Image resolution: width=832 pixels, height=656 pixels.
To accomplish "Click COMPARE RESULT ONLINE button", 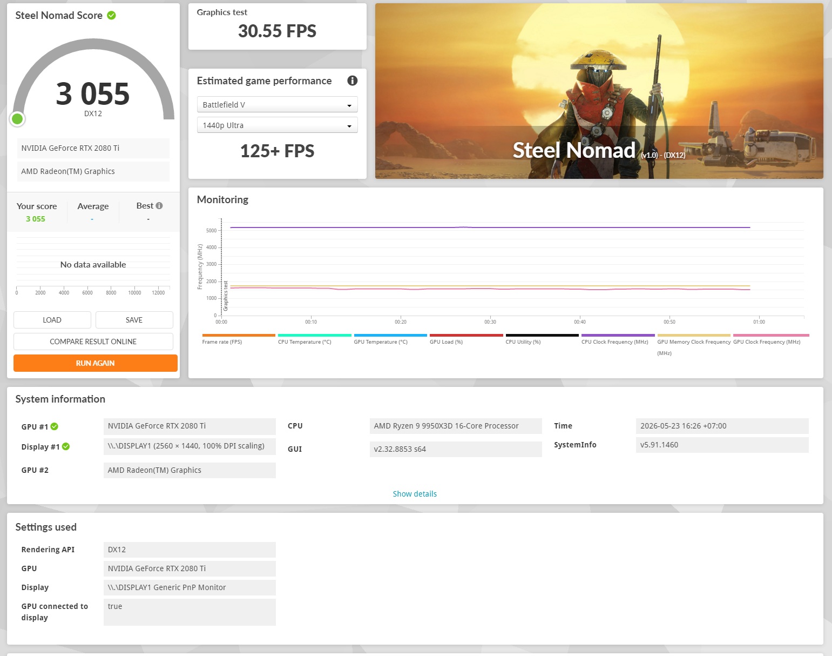I will tap(93, 342).
